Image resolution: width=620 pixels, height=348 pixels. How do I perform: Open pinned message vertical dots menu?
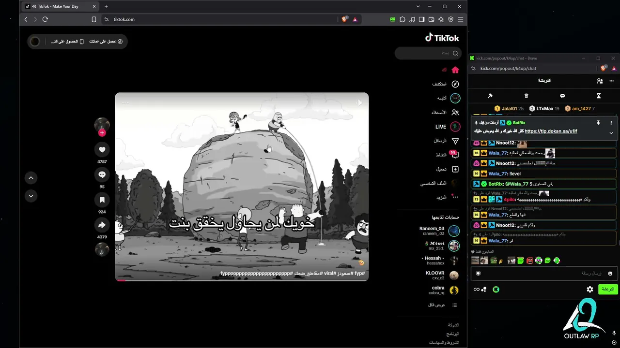(x=611, y=123)
